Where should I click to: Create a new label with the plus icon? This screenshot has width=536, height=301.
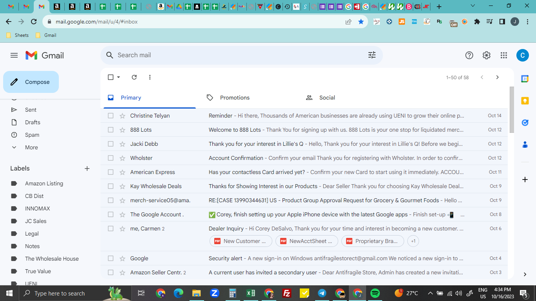click(87, 169)
